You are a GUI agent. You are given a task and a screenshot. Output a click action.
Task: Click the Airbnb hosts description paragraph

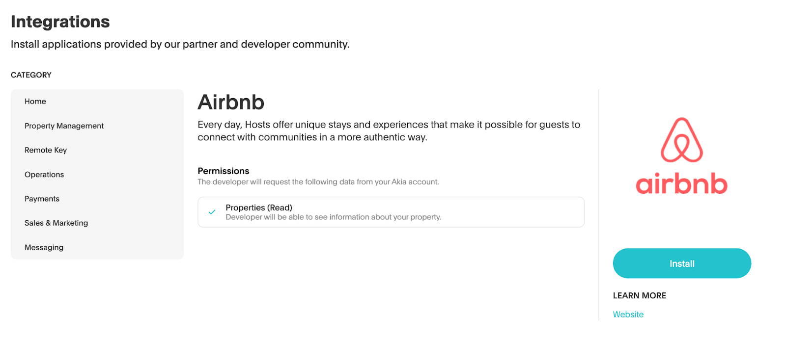389,131
